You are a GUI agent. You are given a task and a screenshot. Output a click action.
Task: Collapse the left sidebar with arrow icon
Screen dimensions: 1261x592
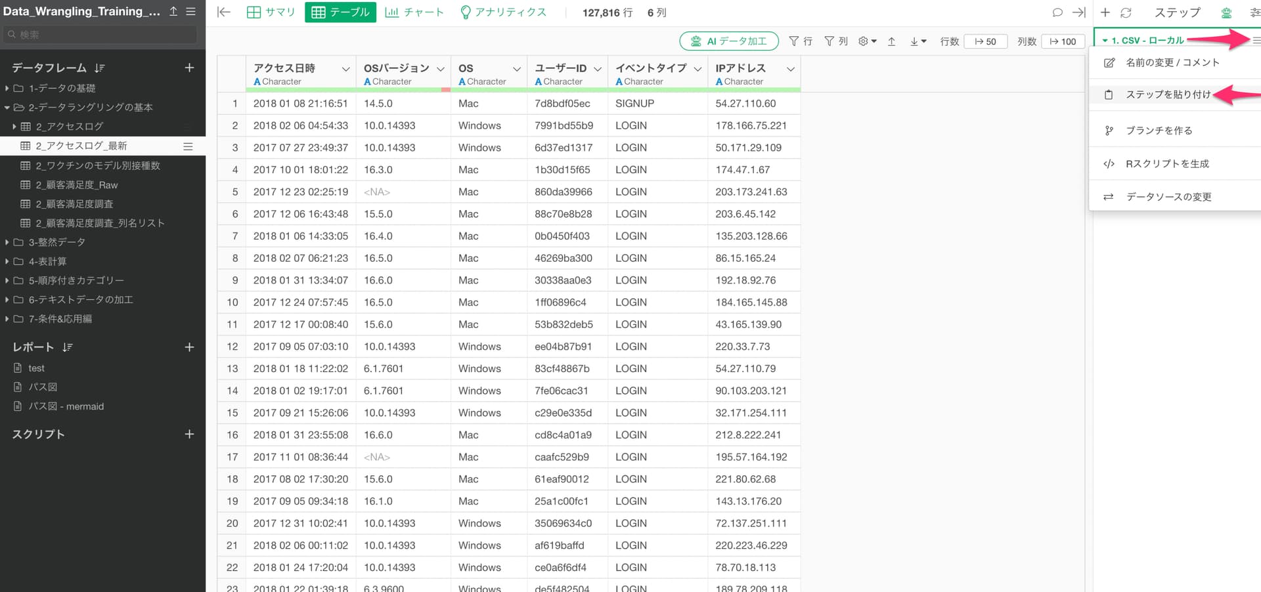[x=224, y=12]
